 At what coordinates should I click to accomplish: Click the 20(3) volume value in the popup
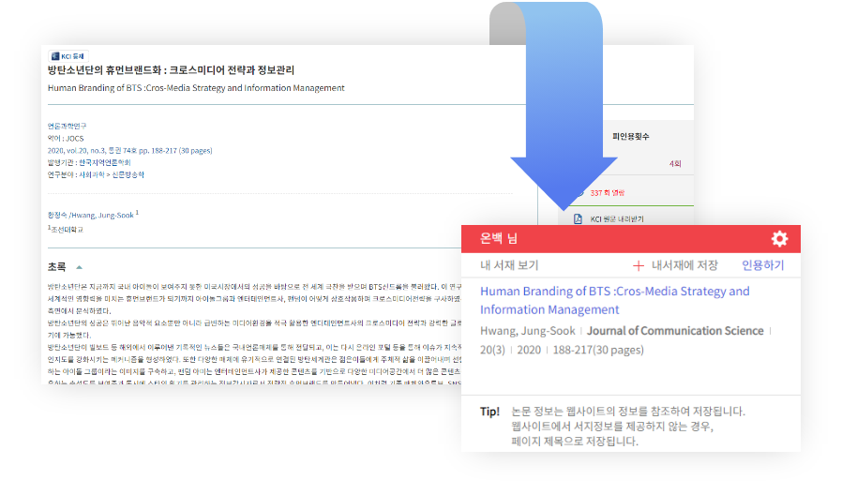[x=492, y=350]
